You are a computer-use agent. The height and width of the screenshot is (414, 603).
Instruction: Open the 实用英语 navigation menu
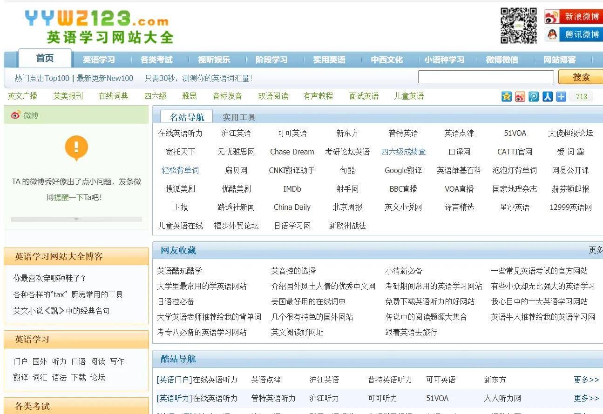329,60
